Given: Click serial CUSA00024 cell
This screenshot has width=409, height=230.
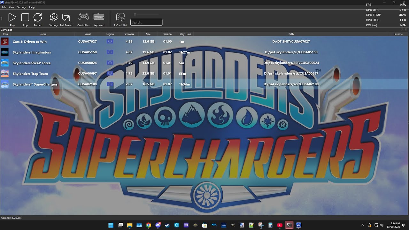Looking at the screenshot, I should [88, 63].
